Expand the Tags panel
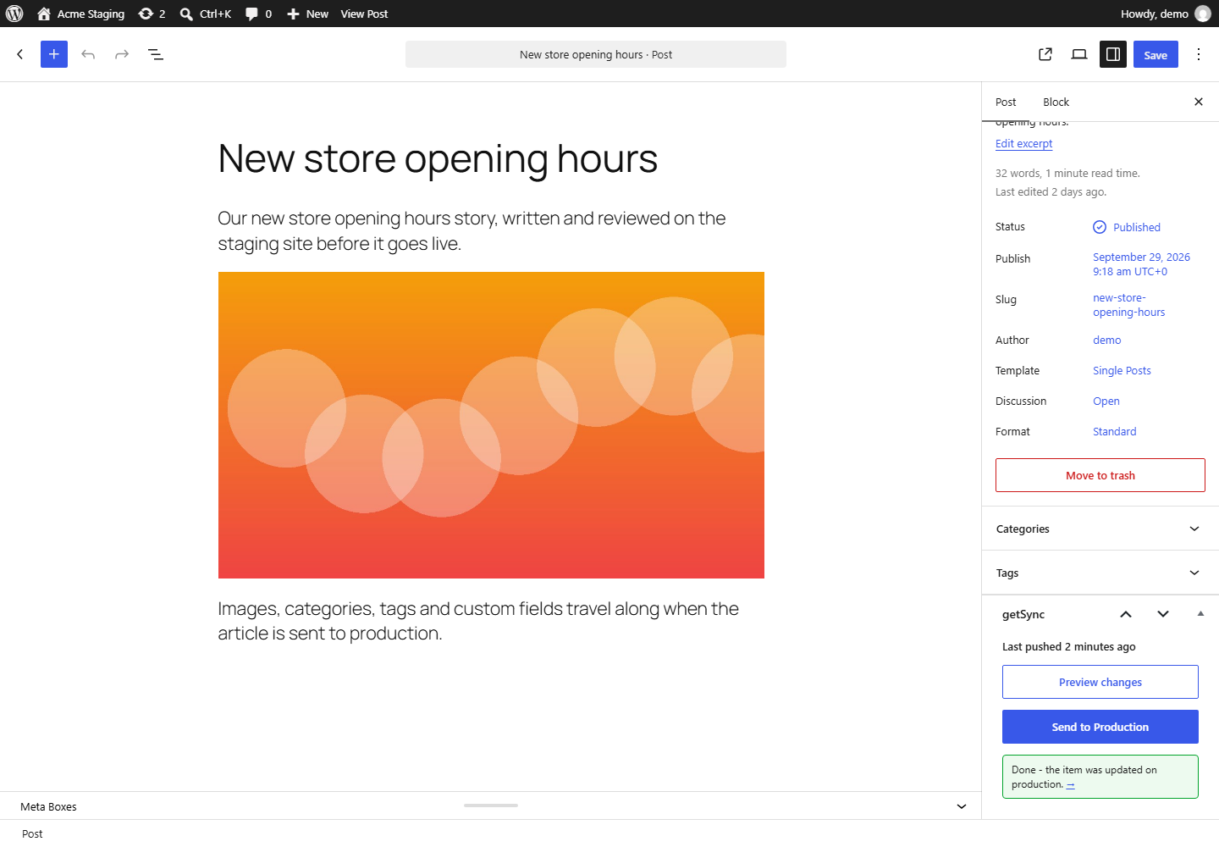 pyautogui.click(x=1100, y=573)
